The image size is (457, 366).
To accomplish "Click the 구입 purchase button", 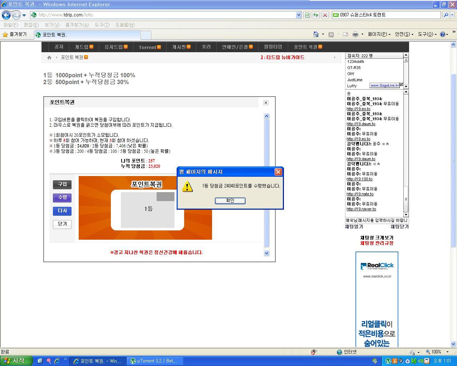I will coord(62,184).
